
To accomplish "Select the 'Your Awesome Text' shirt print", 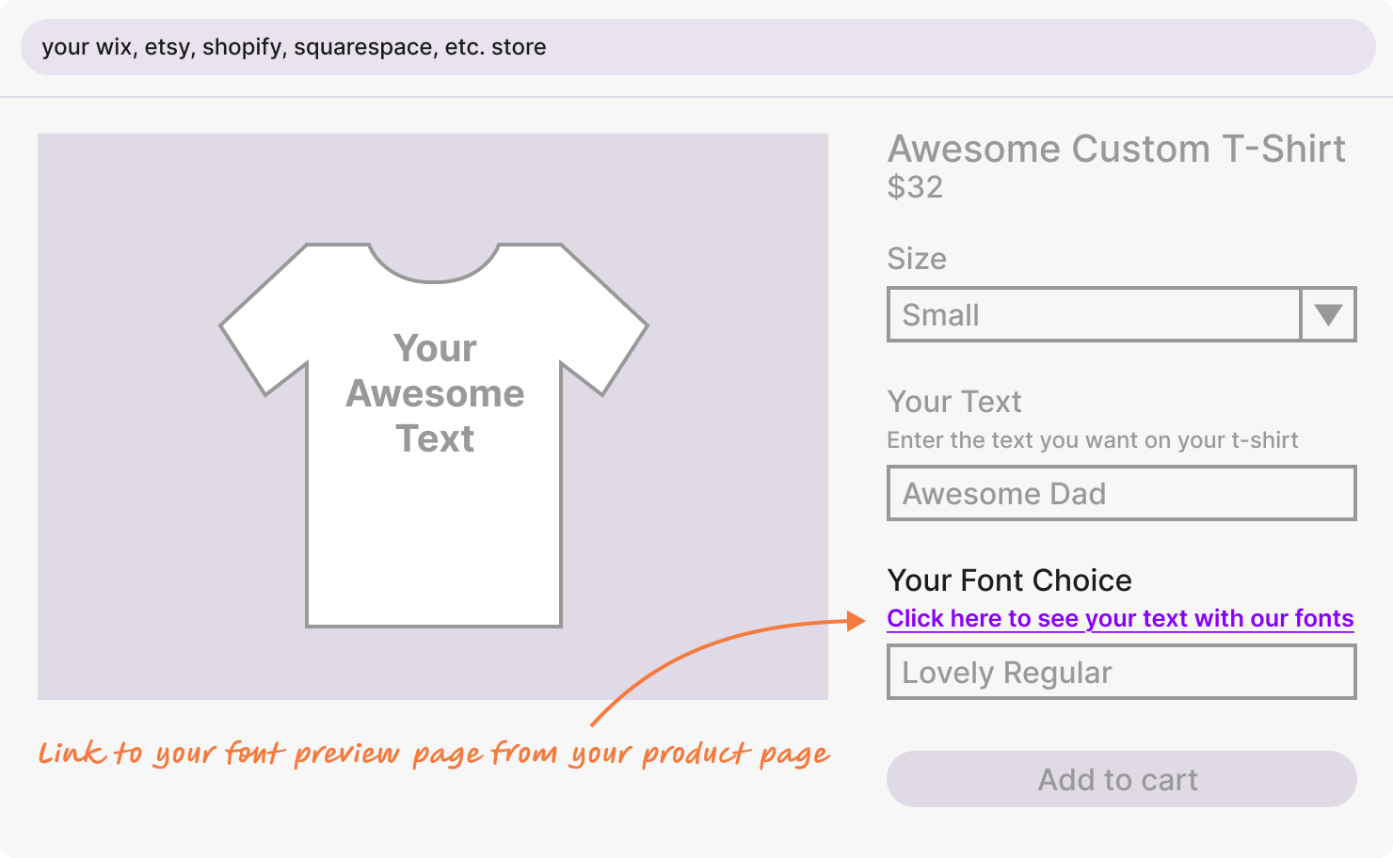I will tap(435, 393).
